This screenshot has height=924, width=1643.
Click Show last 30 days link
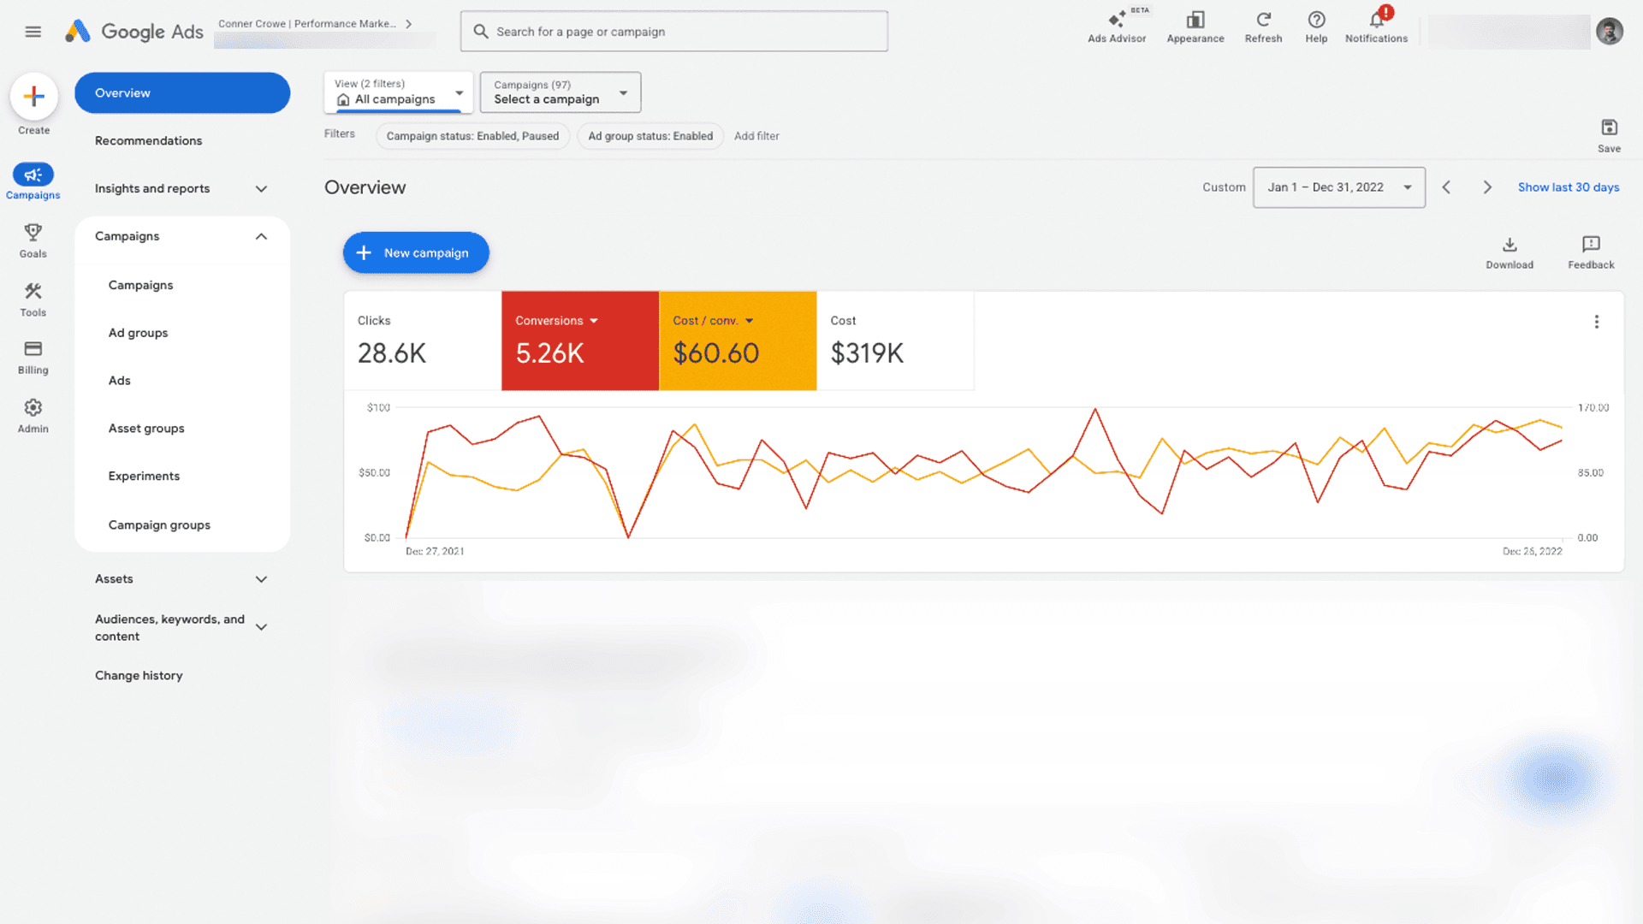point(1568,187)
